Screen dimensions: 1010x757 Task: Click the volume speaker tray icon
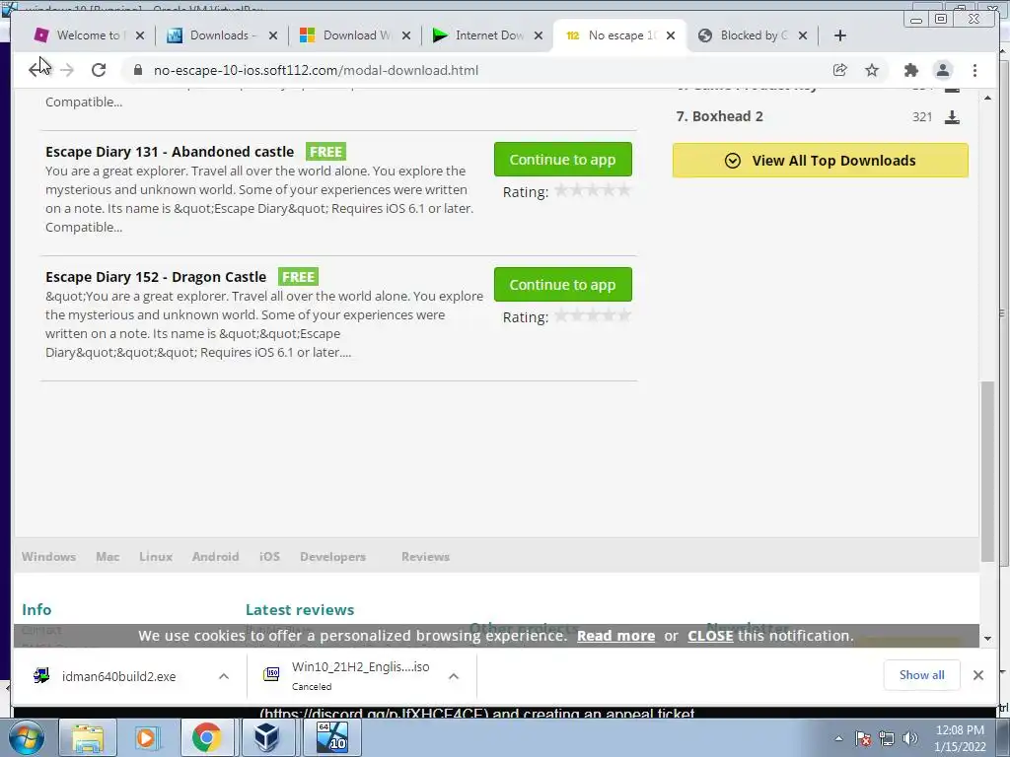tap(910, 739)
